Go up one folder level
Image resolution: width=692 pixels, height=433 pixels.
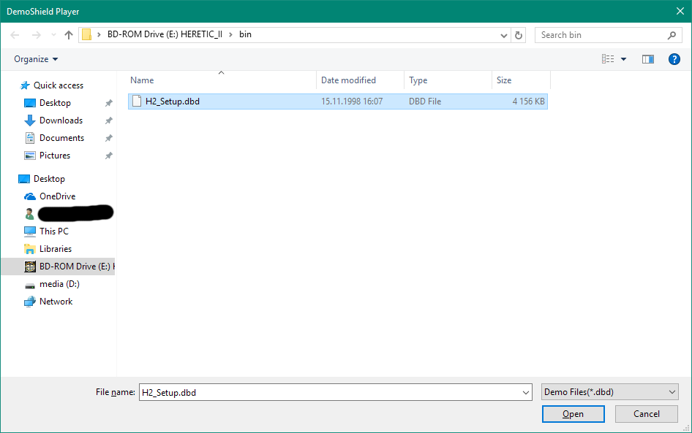69,35
